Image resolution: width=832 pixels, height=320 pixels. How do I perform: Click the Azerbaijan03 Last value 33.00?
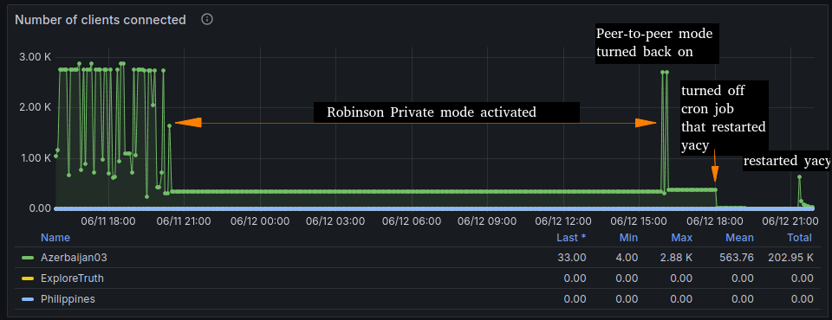click(x=573, y=258)
